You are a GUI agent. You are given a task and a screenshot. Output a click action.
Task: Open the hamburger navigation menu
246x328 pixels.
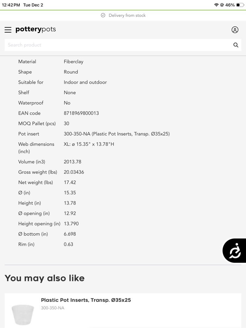pyautogui.click(x=8, y=30)
